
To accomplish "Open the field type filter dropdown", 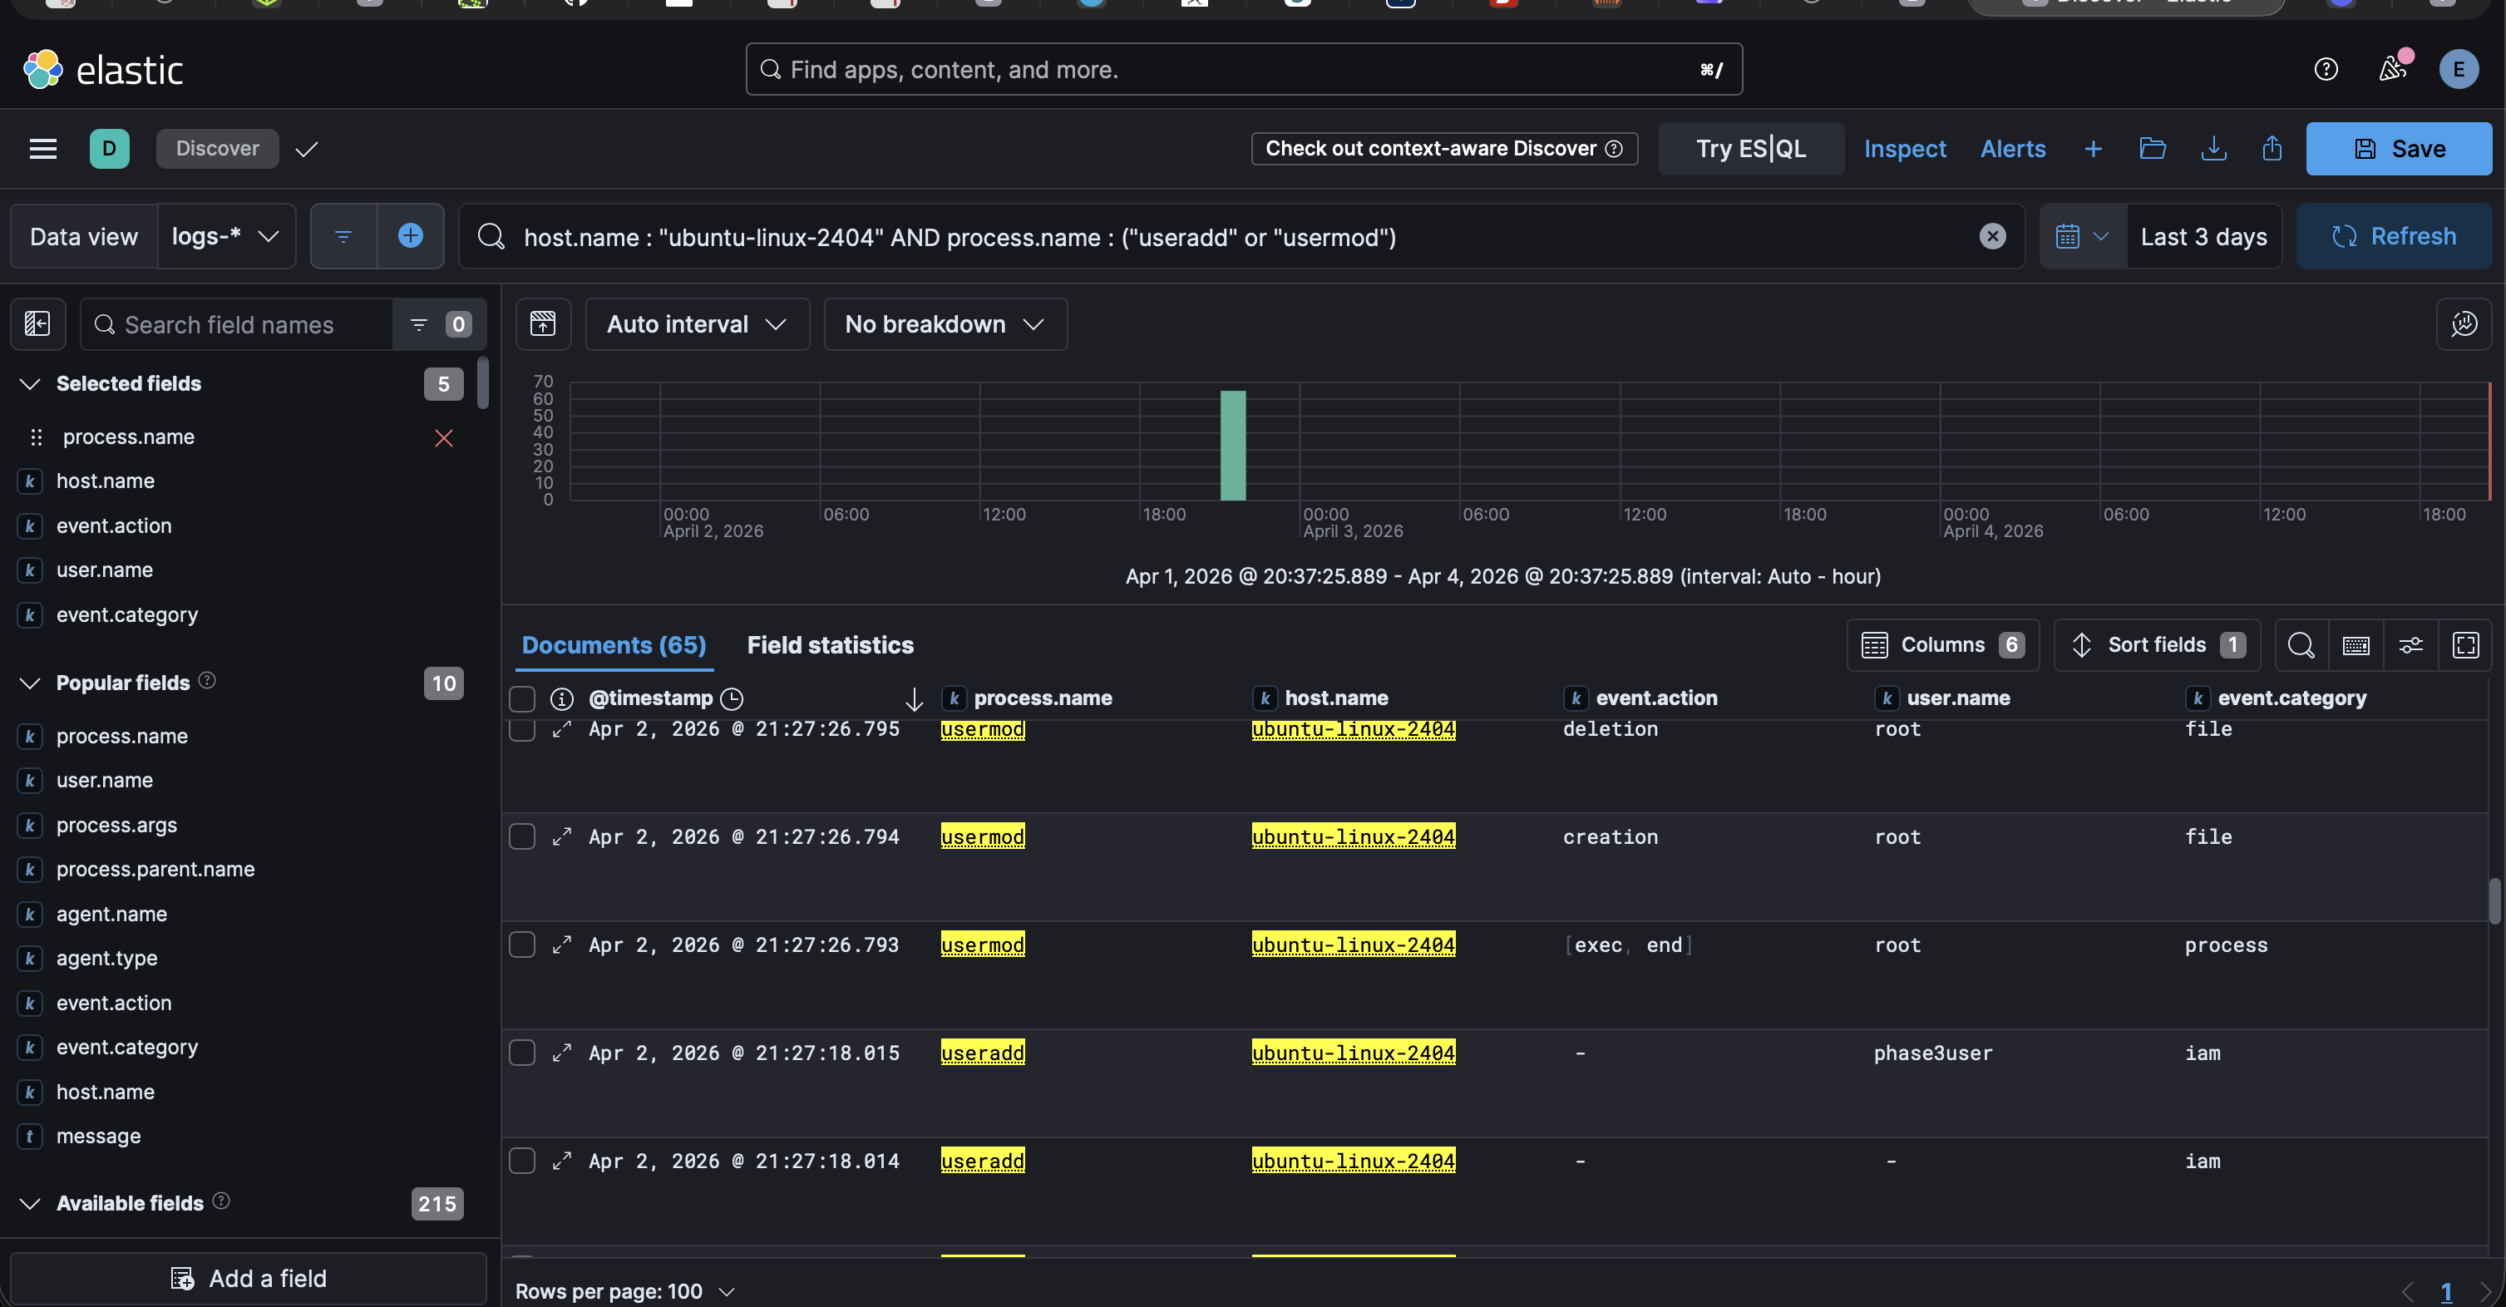I will [x=439, y=323].
